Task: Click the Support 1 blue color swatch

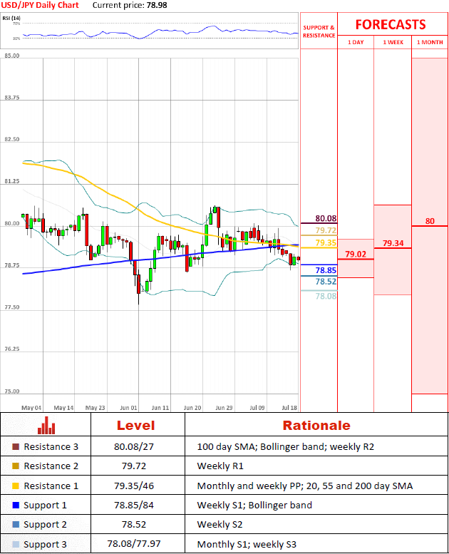Action: pyautogui.click(x=16, y=506)
